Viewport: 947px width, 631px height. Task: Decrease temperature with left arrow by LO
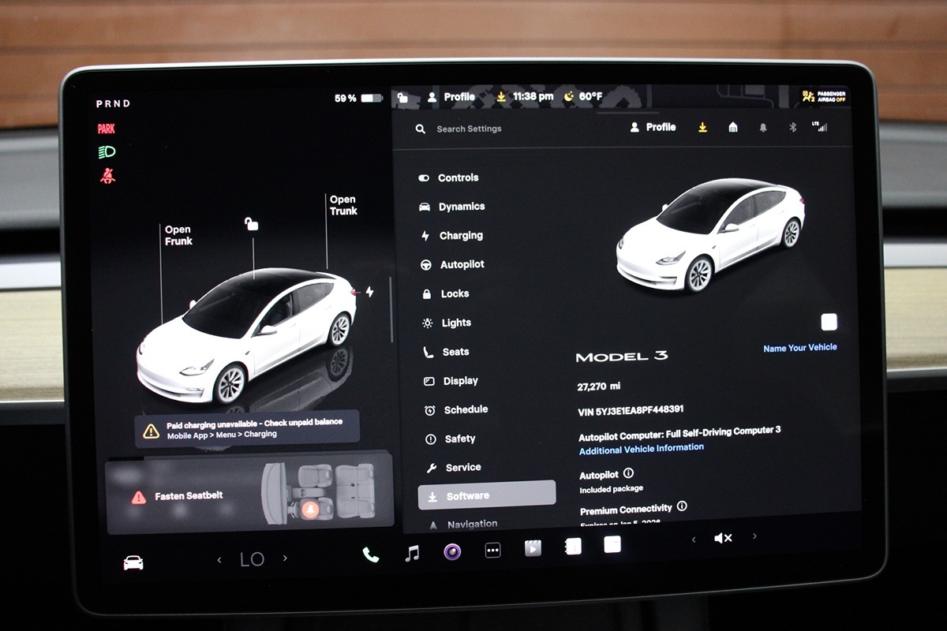(219, 559)
